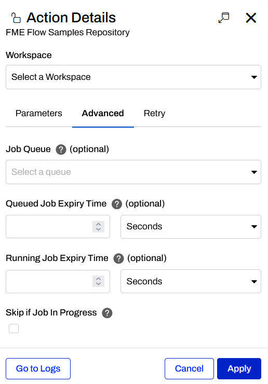Open Queued Job Expiry Time units dropdown
Viewport: 268px width, 384px height.
(x=191, y=227)
